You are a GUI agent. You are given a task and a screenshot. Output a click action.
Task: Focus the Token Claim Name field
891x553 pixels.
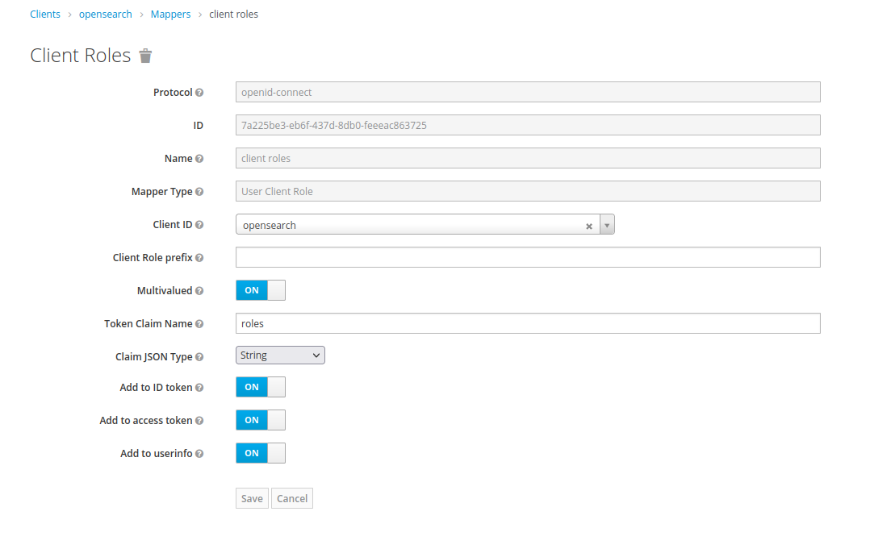coord(528,323)
